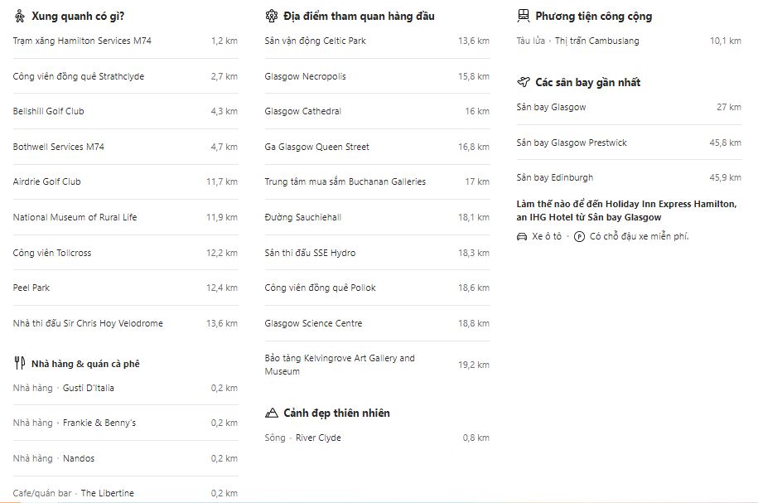The image size is (758, 503).
Task: Click the heading about getting from Sân bay Glasgow
Action: click(625, 210)
